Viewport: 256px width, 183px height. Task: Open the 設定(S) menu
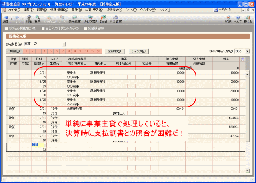[42, 10]
